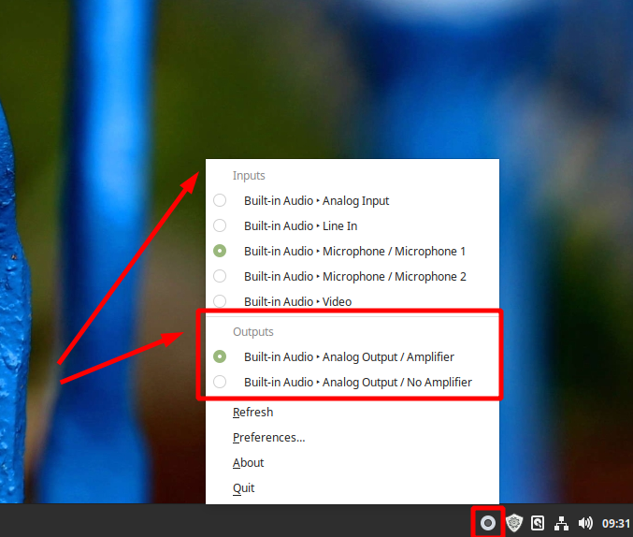Click the Inputs section header
This screenshot has width=633, height=537.
tap(249, 176)
